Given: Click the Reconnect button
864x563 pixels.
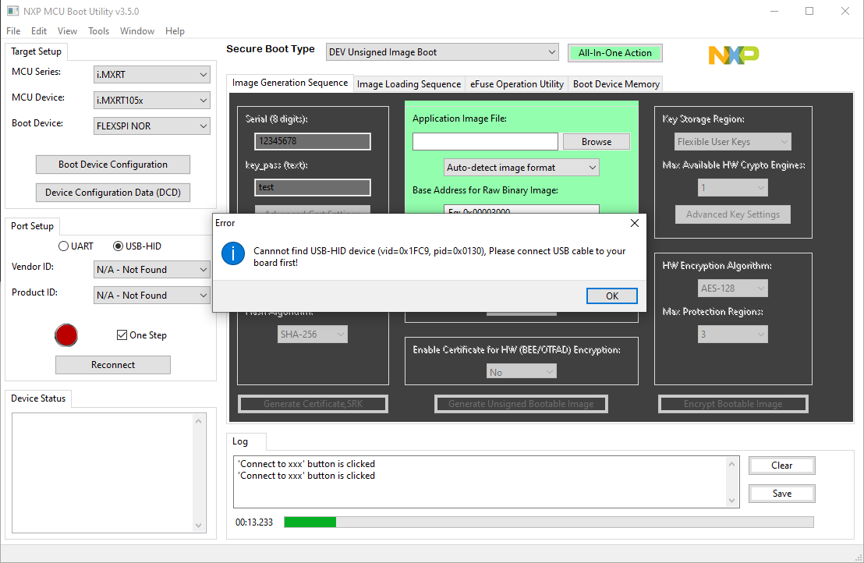Looking at the screenshot, I should point(112,364).
